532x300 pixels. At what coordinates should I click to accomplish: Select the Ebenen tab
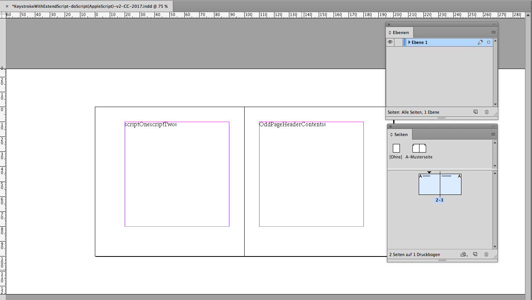399,33
